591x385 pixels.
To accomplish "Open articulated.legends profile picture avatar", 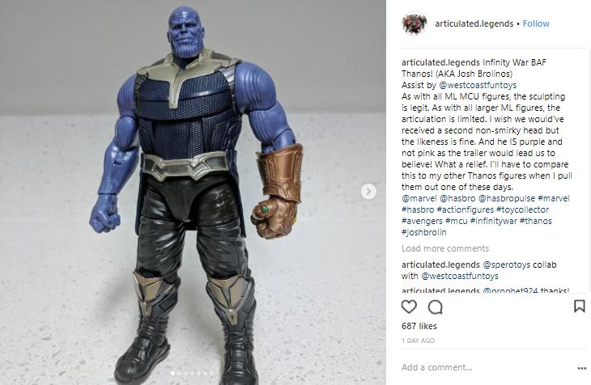I will pos(415,23).
